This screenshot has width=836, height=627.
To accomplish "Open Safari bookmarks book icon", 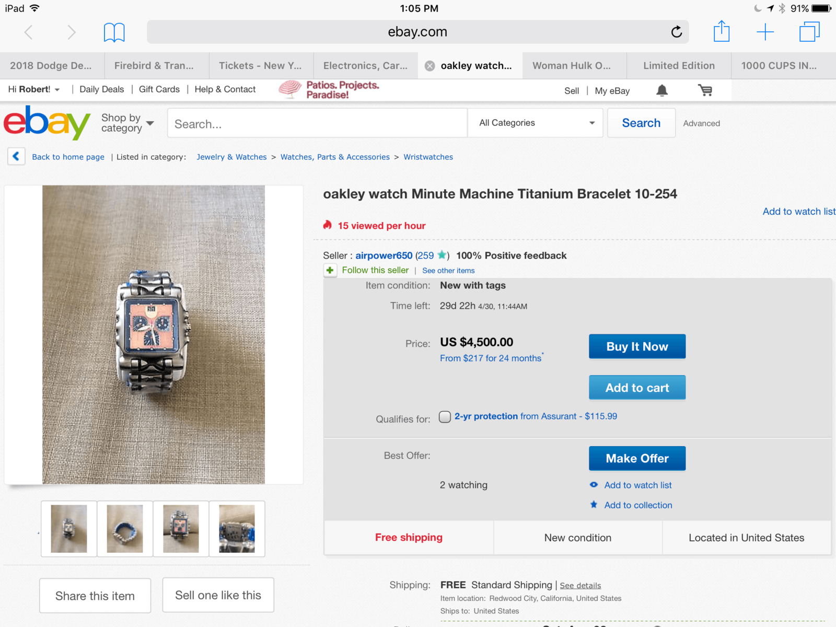I will pyautogui.click(x=114, y=32).
